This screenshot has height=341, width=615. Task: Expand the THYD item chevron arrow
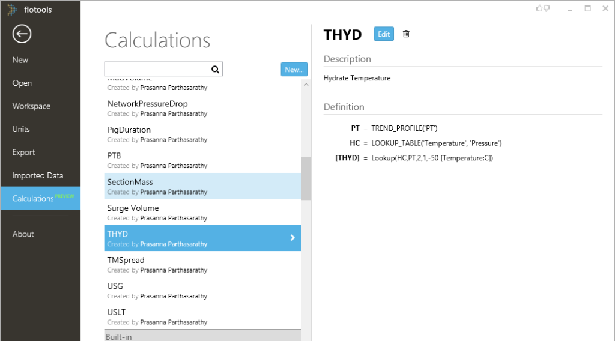[x=292, y=238]
